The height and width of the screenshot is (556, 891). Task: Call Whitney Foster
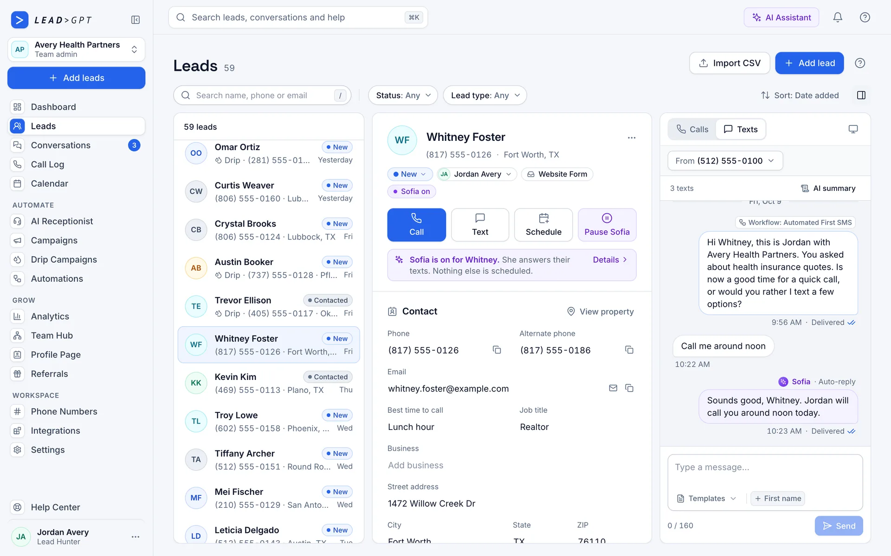(x=417, y=225)
